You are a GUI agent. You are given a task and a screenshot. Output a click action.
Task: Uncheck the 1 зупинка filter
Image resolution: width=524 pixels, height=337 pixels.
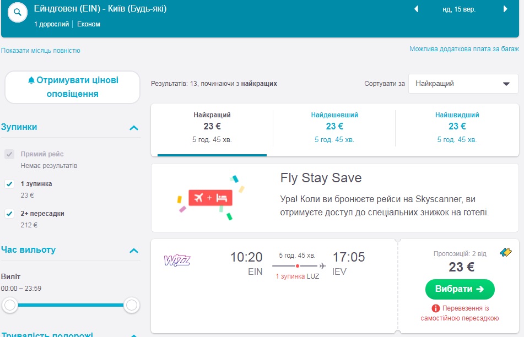[9, 184]
